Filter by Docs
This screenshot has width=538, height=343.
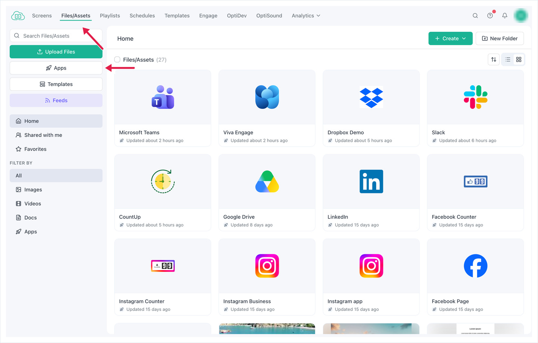click(x=56, y=218)
